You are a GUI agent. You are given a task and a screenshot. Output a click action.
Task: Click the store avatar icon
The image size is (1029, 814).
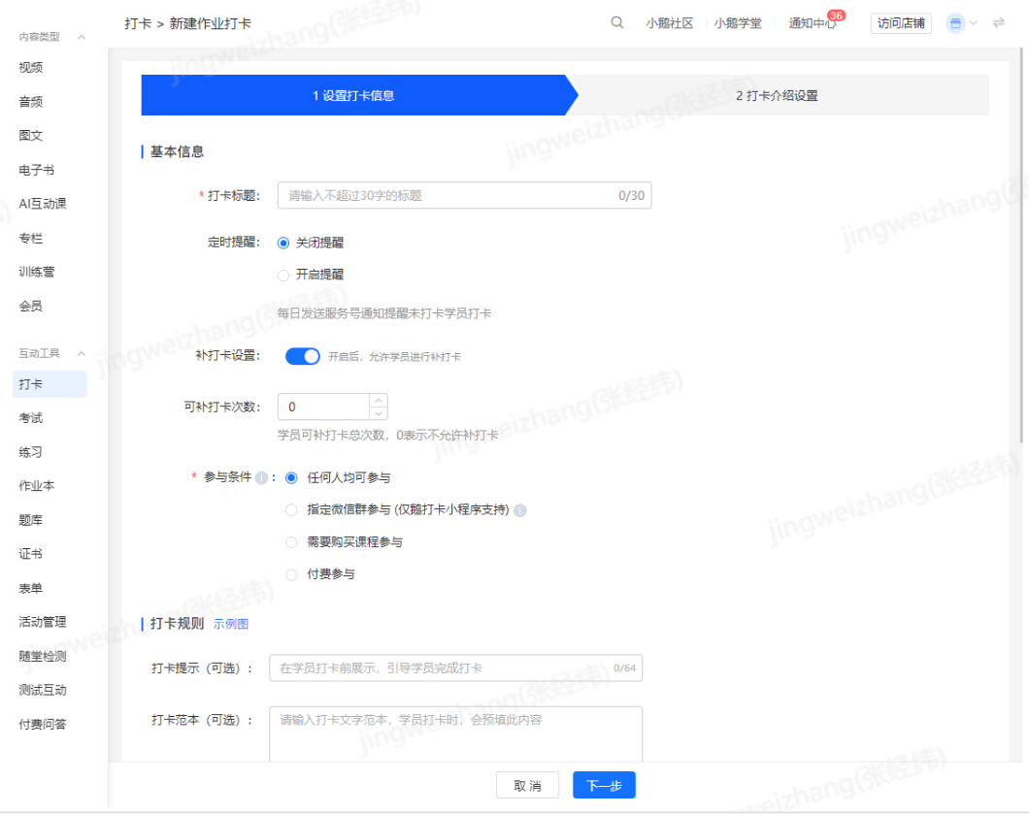click(x=955, y=23)
